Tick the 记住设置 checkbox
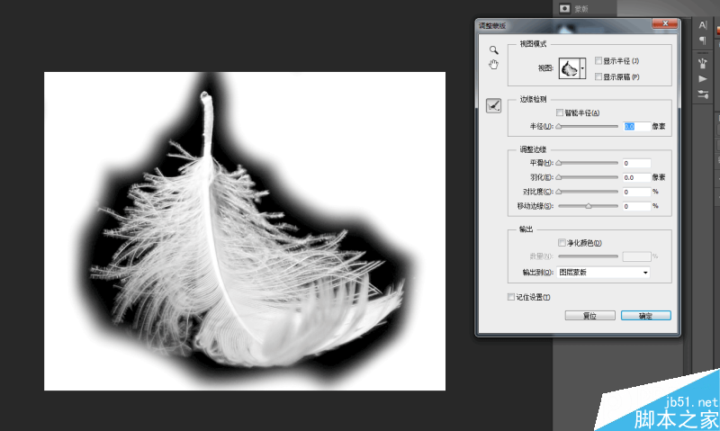The width and height of the screenshot is (720, 431). point(510,297)
